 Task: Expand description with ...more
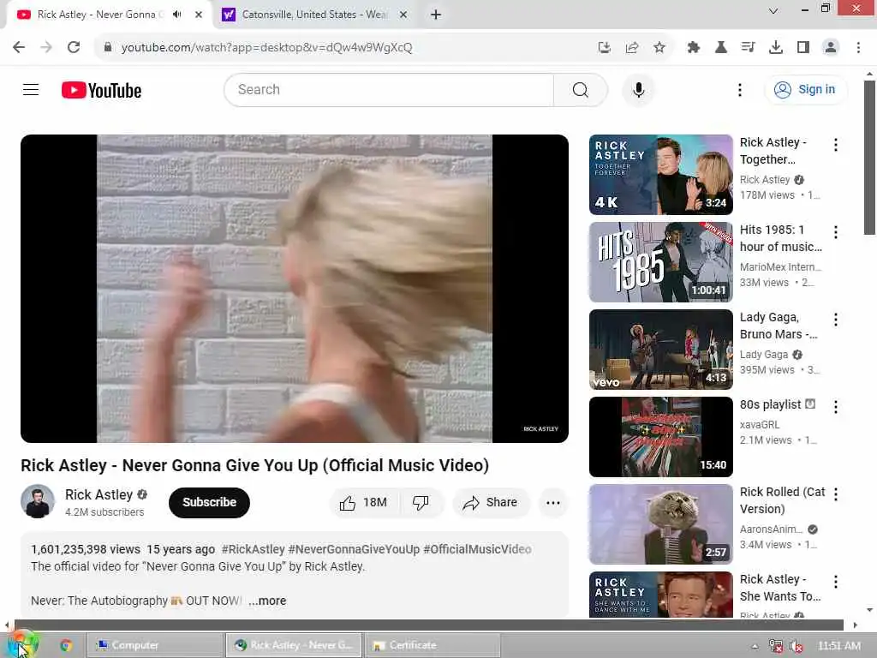[267, 601]
